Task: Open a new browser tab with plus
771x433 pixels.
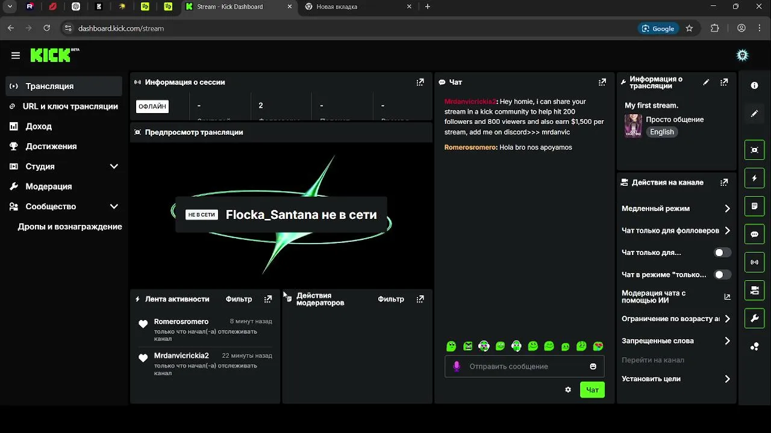Action: (x=428, y=7)
